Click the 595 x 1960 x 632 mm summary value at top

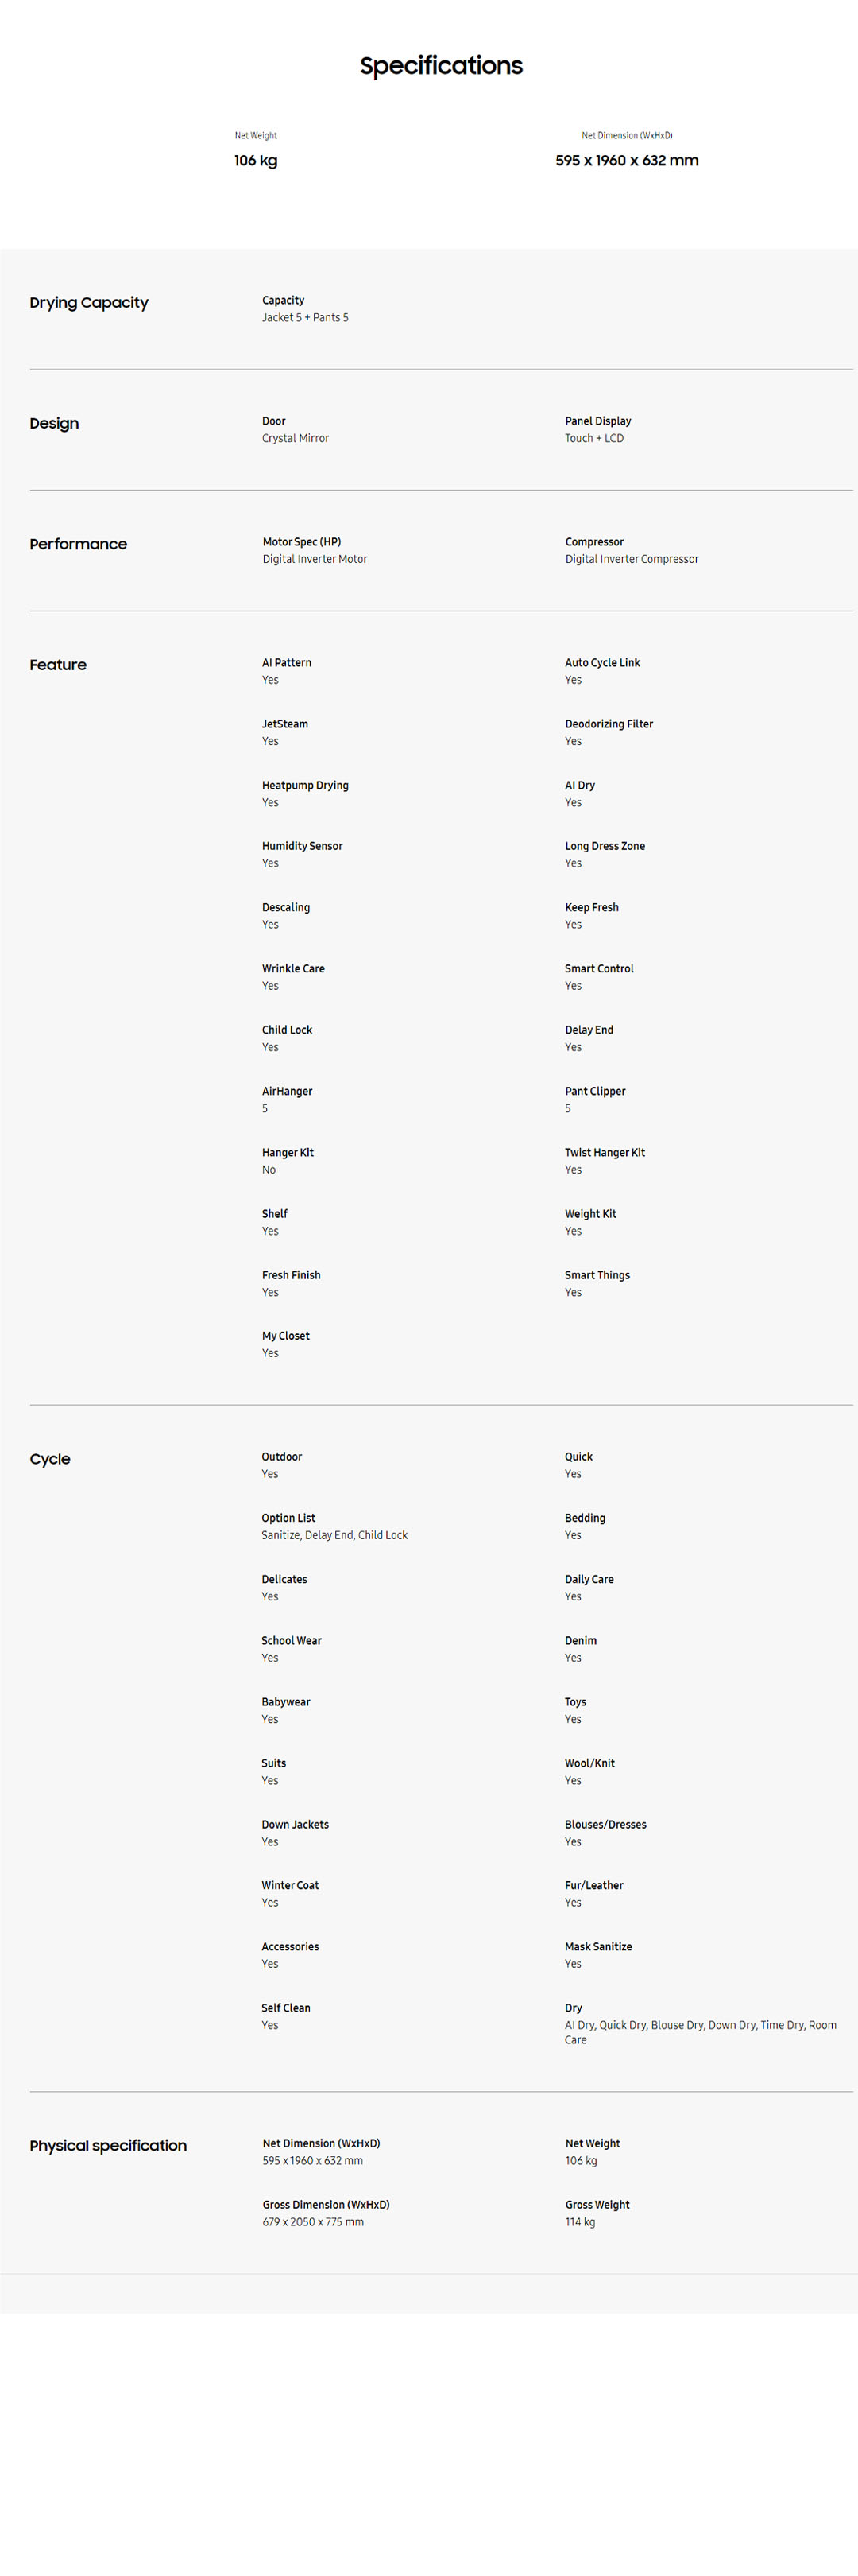point(626,160)
